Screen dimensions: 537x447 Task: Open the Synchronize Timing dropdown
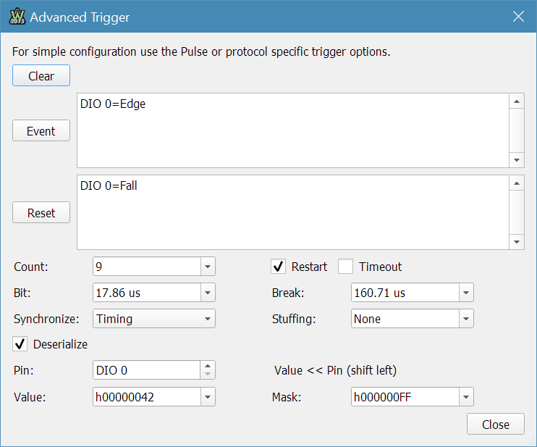(x=208, y=319)
